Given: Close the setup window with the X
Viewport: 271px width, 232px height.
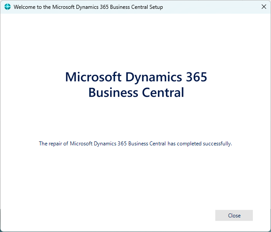Looking at the screenshot, I should coord(264,7).
